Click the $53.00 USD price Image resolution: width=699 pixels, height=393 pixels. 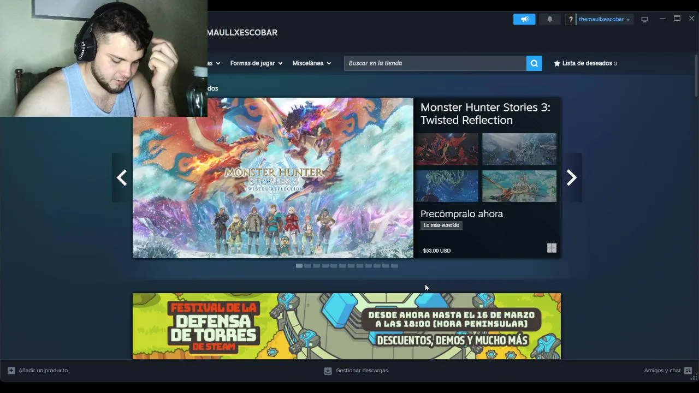[437, 251]
